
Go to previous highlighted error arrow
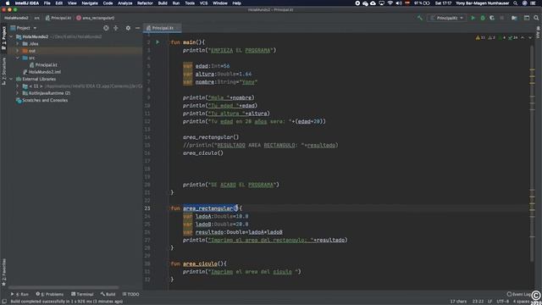coord(523,37)
